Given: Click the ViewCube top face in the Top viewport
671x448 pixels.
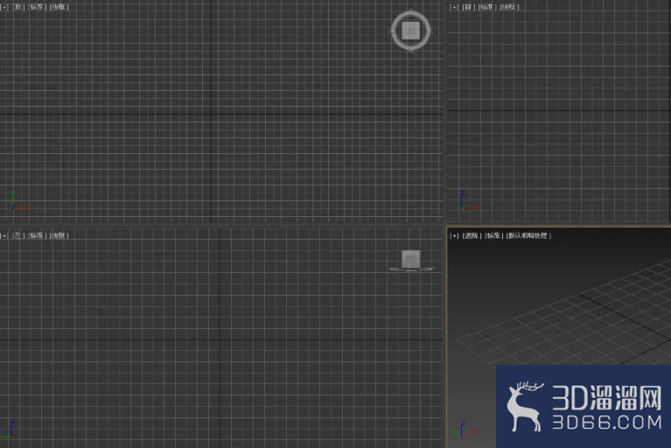Looking at the screenshot, I should coord(411,31).
